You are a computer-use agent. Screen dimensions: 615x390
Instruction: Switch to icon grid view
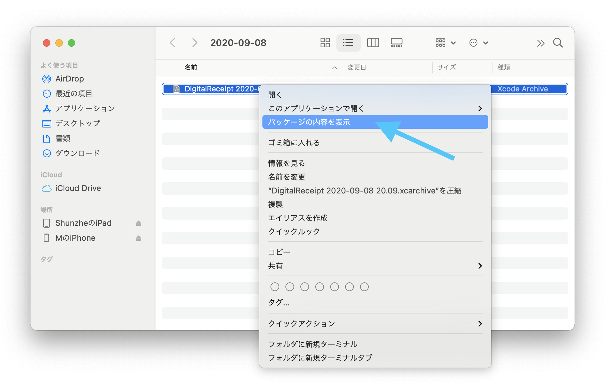click(x=325, y=43)
